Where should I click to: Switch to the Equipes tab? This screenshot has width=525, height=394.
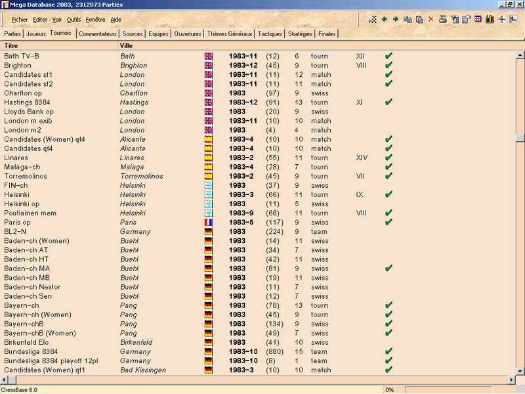coord(158,34)
